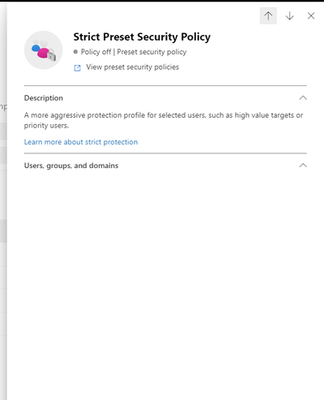
Task: Open Learn more about strict protection
Action: click(x=81, y=142)
